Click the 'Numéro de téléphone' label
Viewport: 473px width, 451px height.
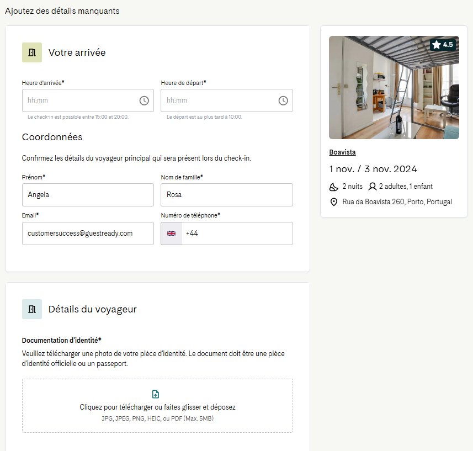[190, 215]
